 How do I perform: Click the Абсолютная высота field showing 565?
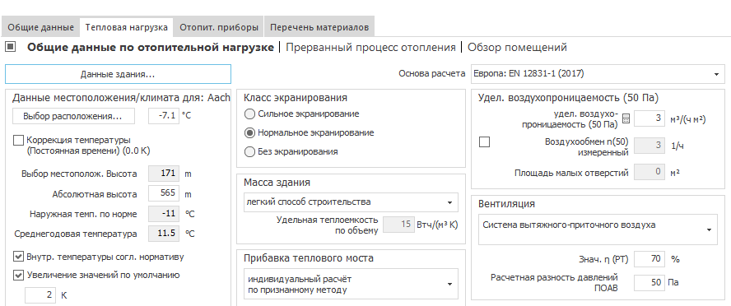164,193
